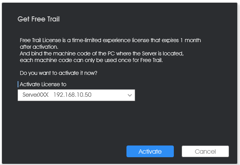The image size is (240, 165).
Task: Open the Activate License to combo box
Action: coord(76,95)
